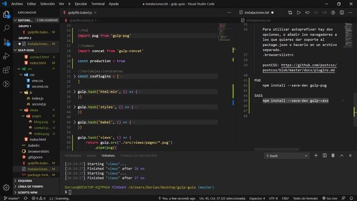Maximize the panel with the up chevron
The image size is (357, 201).
point(341,156)
